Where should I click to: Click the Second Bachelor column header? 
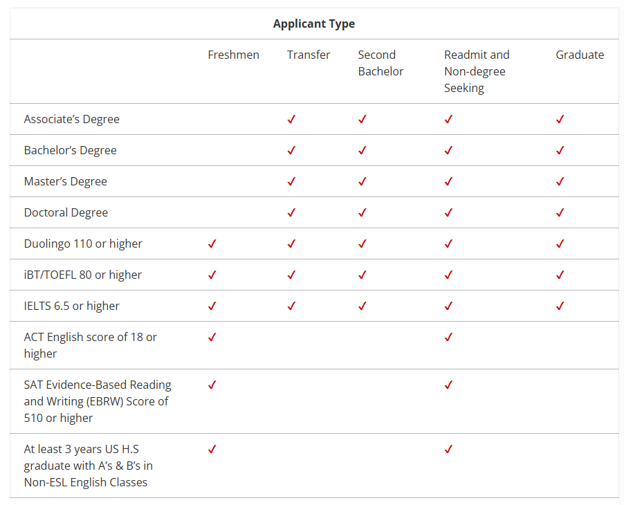coord(380,63)
